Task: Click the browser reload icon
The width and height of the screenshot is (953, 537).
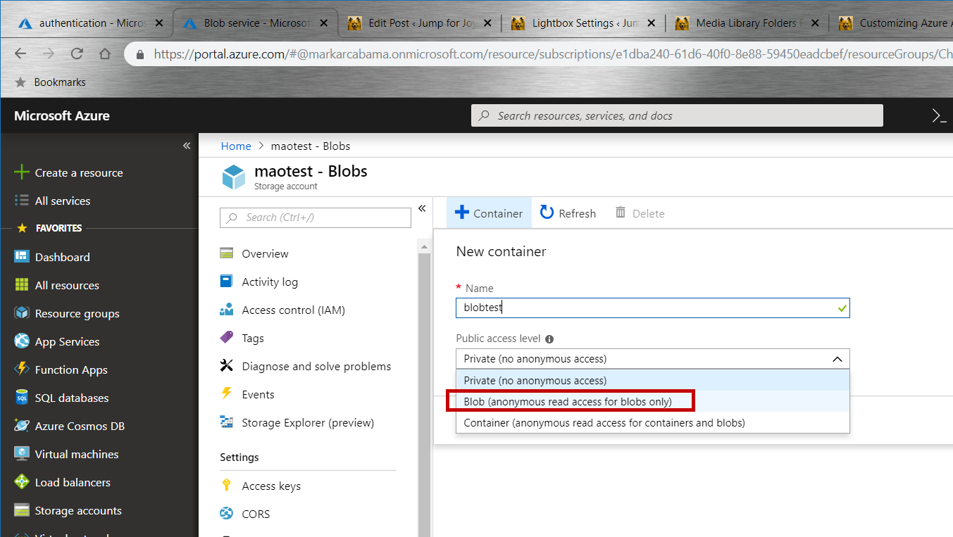Action: 77,53
